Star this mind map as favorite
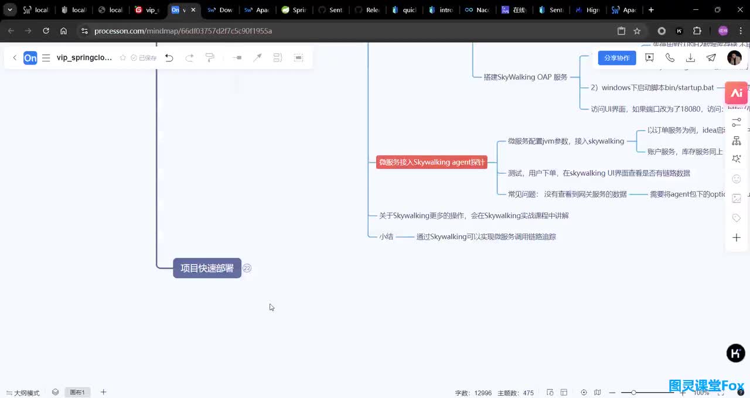750x398 pixels. (x=123, y=58)
